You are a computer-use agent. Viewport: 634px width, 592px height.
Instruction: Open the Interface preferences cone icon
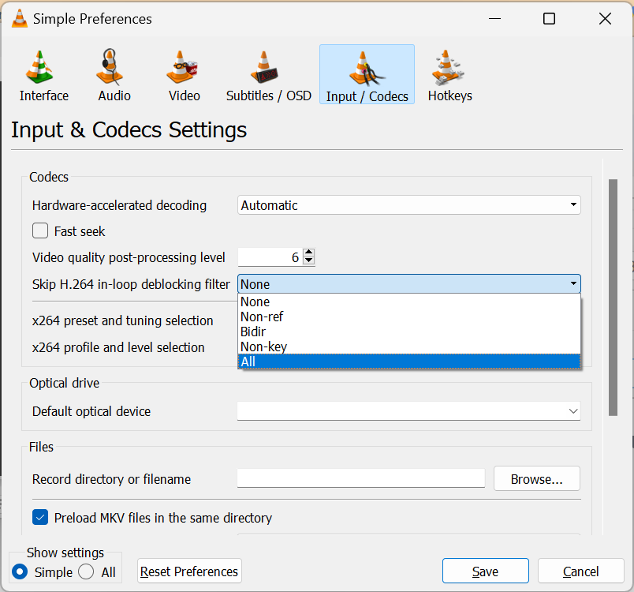click(x=39, y=67)
